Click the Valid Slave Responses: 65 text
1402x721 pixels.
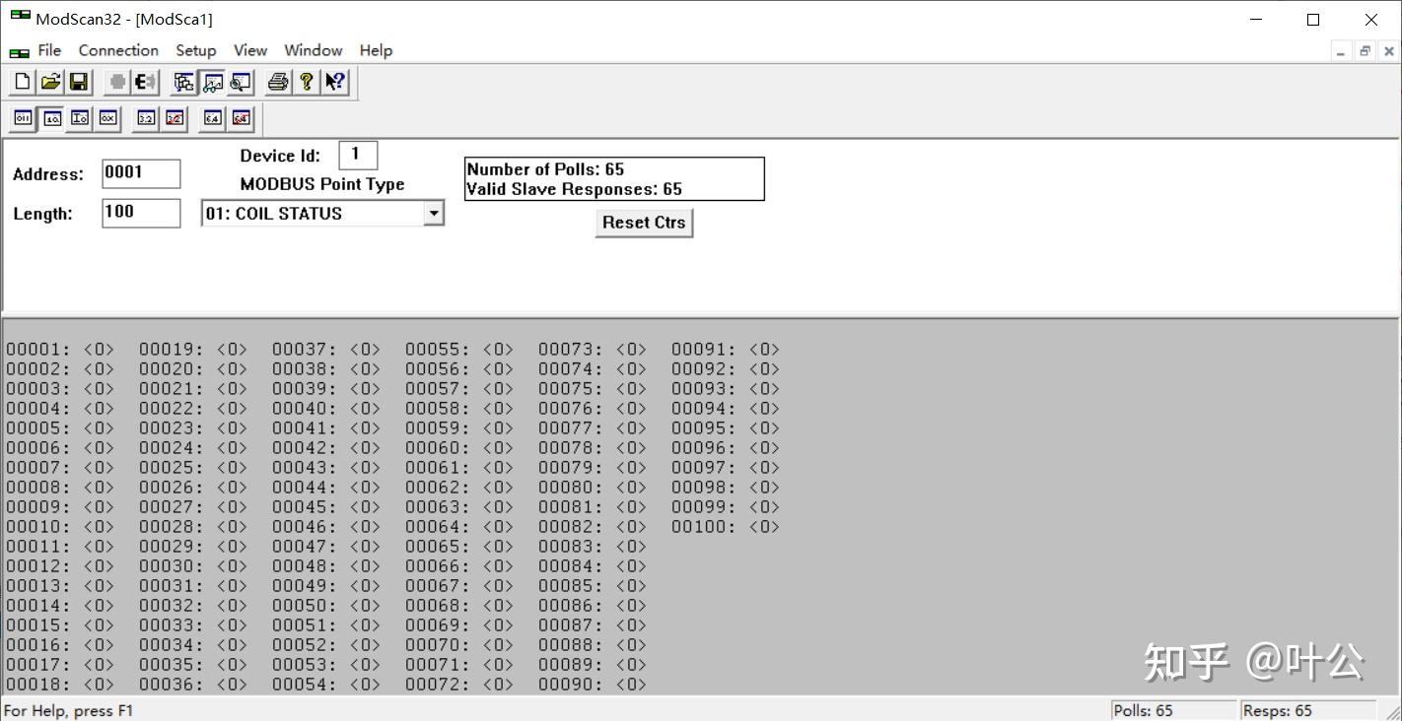tap(574, 189)
